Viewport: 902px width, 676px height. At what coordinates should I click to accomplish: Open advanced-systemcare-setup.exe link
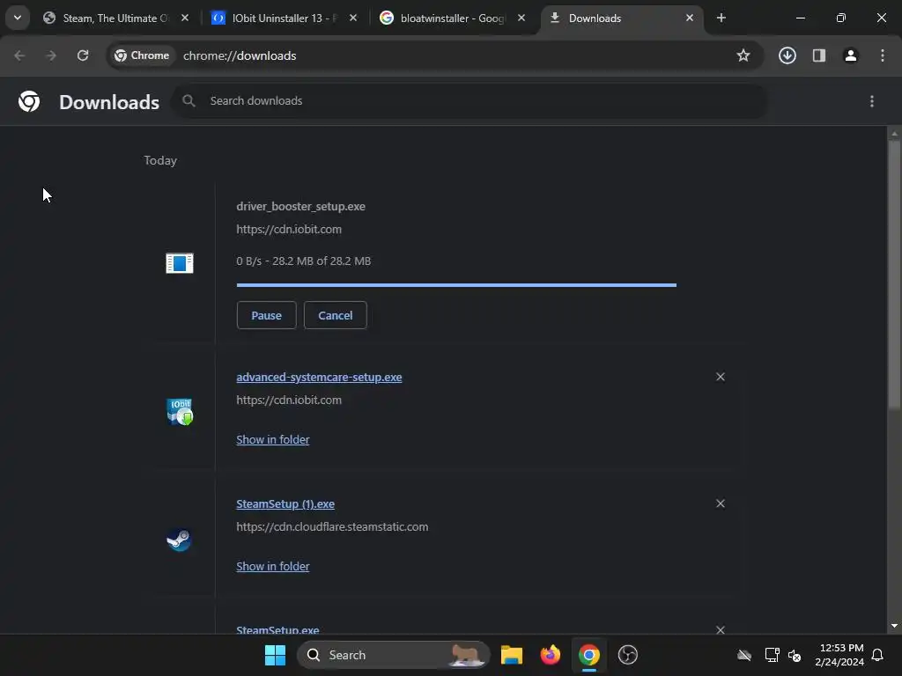(x=319, y=377)
